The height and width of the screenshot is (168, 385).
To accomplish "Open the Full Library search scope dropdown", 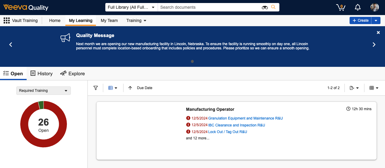I will coord(131,7).
